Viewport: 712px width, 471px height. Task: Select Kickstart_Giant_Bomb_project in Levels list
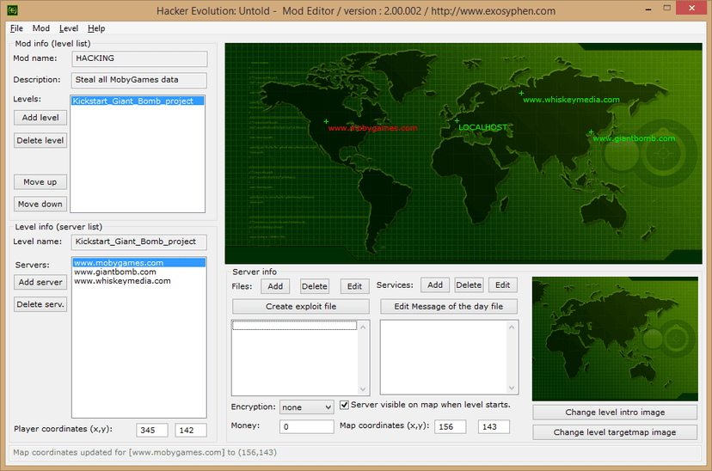137,101
